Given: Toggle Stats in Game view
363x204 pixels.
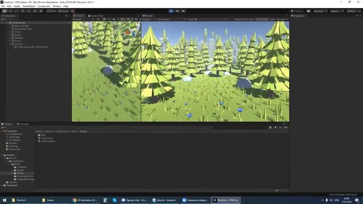Looking at the screenshot, I should point(272,19).
